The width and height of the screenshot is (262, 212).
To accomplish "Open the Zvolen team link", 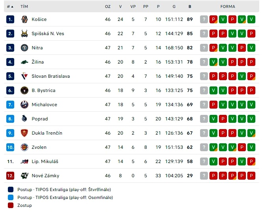I will (x=39, y=147).
